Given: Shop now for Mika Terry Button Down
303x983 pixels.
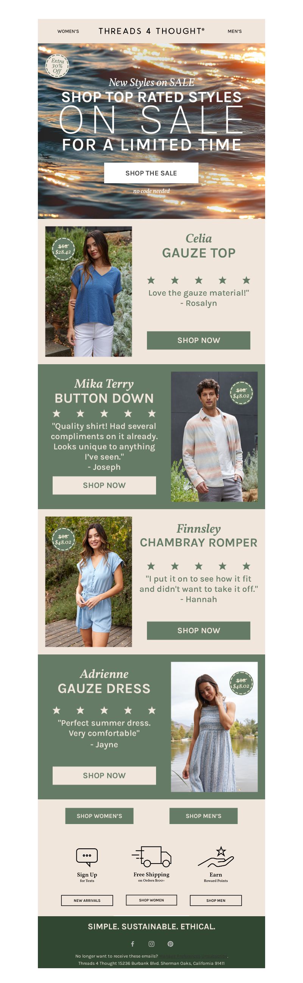Looking at the screenshot, I should (104, 485).
